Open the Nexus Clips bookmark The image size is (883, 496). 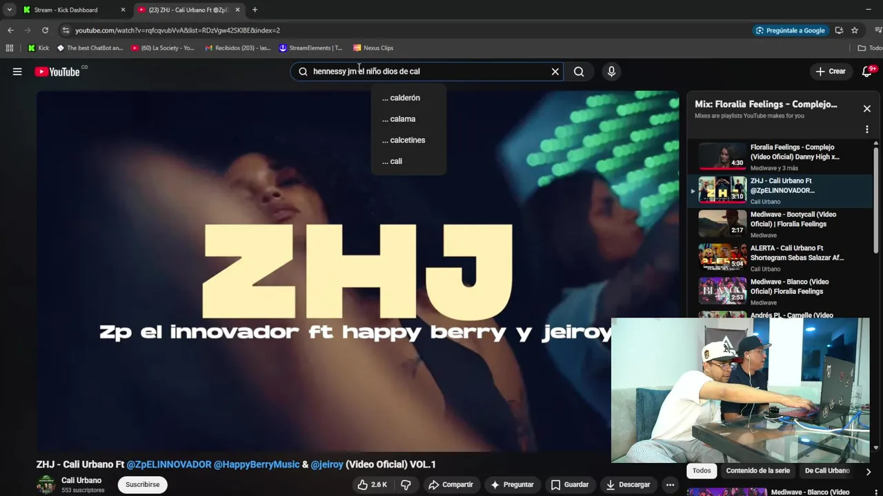pyautogui.click(x=373, y=48)
